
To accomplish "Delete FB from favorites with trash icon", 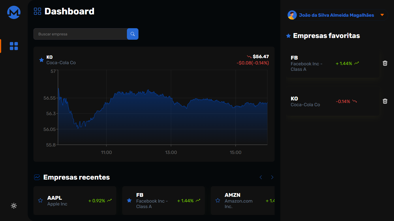I will 385,63.
